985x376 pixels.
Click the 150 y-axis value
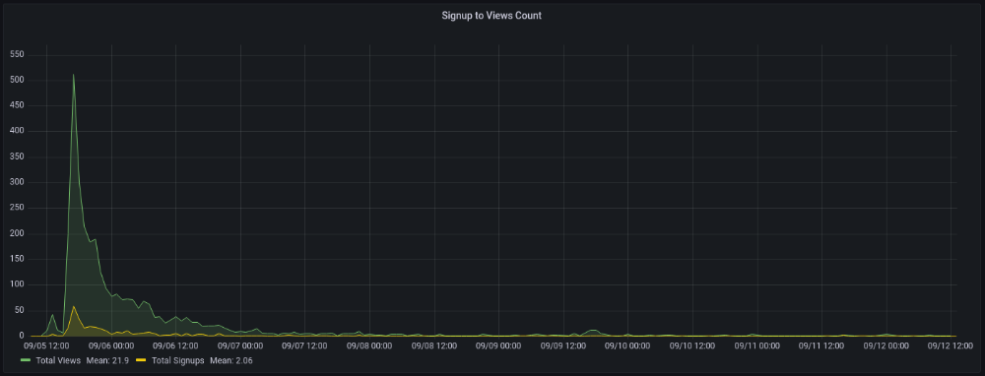[18, 259]
